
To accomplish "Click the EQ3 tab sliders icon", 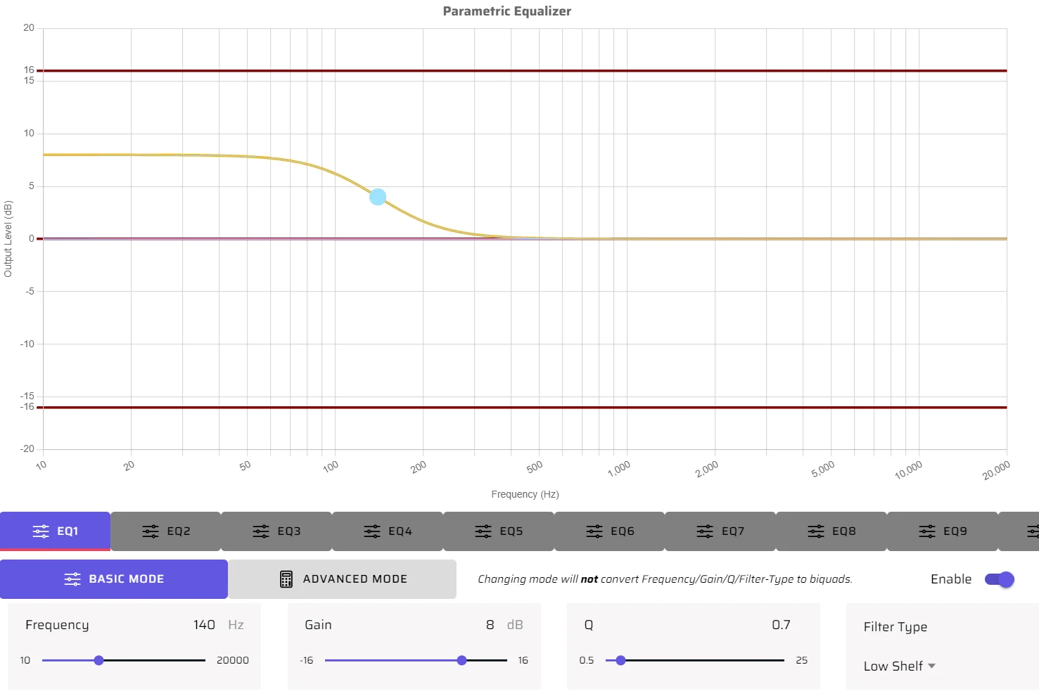I will point(261,531).
